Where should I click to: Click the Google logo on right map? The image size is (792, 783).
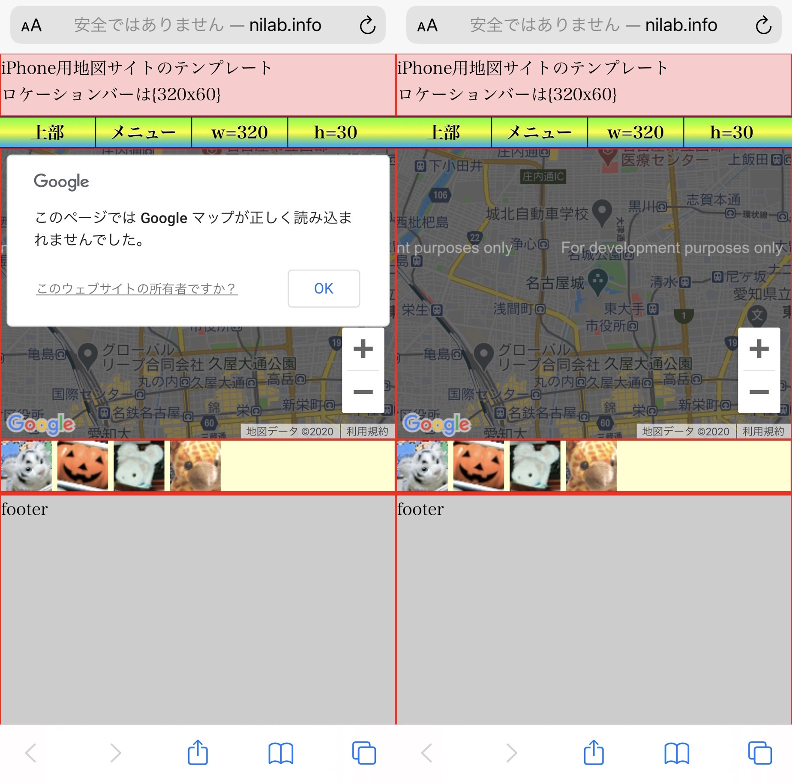437,424
